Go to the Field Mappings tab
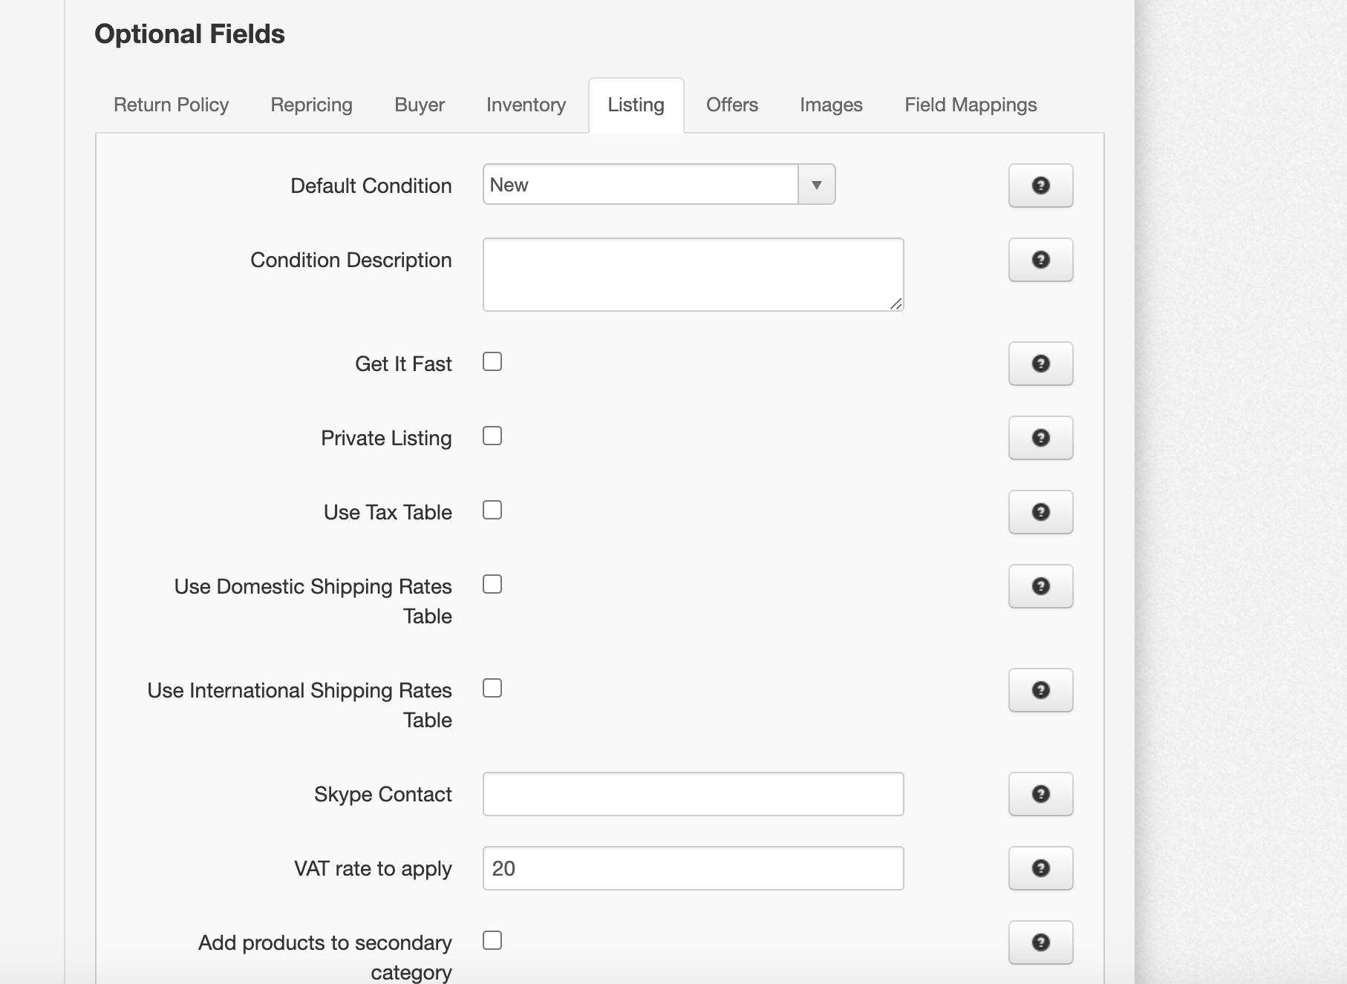1347x984 pixels. [x=970, y=105]
